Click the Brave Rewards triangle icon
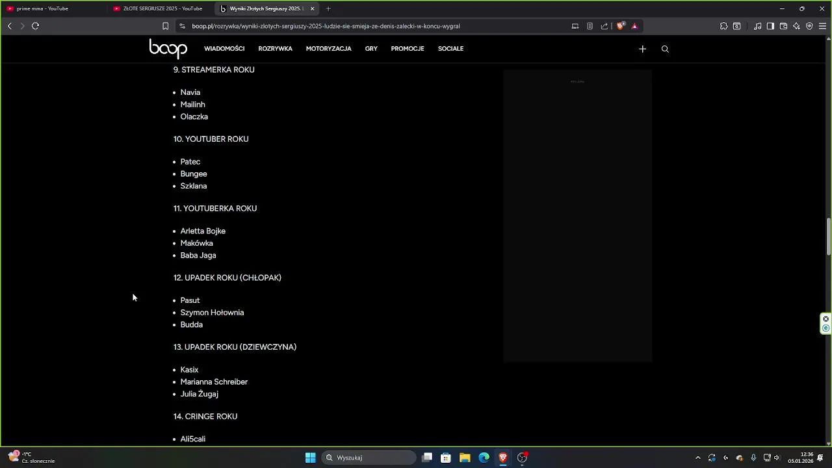Viewport: 832px width, 468px height. tap(634, 26)
